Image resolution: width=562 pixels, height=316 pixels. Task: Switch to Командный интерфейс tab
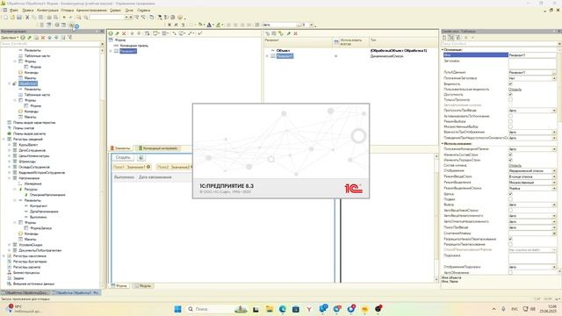(158, 148)
